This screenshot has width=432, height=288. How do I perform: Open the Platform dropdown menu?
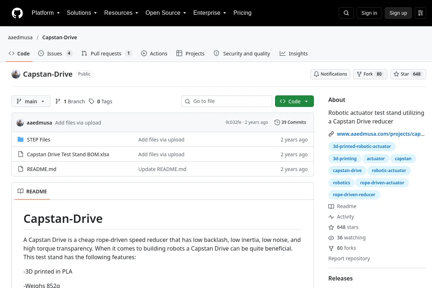(46, 13)
